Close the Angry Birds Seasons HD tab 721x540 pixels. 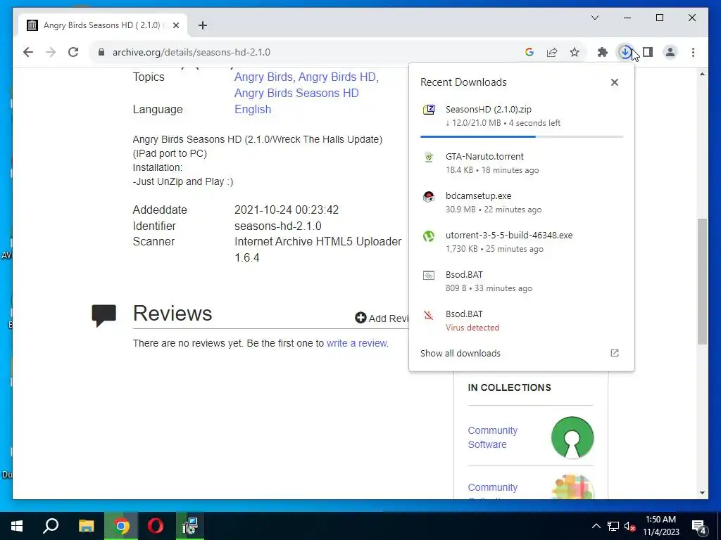click(x=175, y=25)
